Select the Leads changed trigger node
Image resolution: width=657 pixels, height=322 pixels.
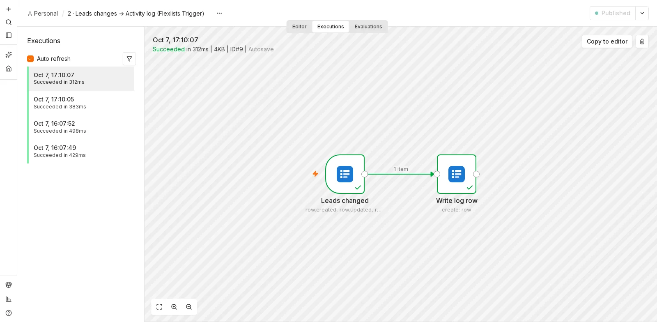pos(345,174)
